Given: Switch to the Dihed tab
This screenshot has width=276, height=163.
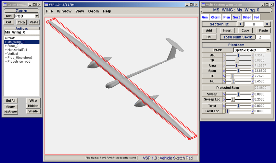Looking at the screenshot, I should (247, 17).
